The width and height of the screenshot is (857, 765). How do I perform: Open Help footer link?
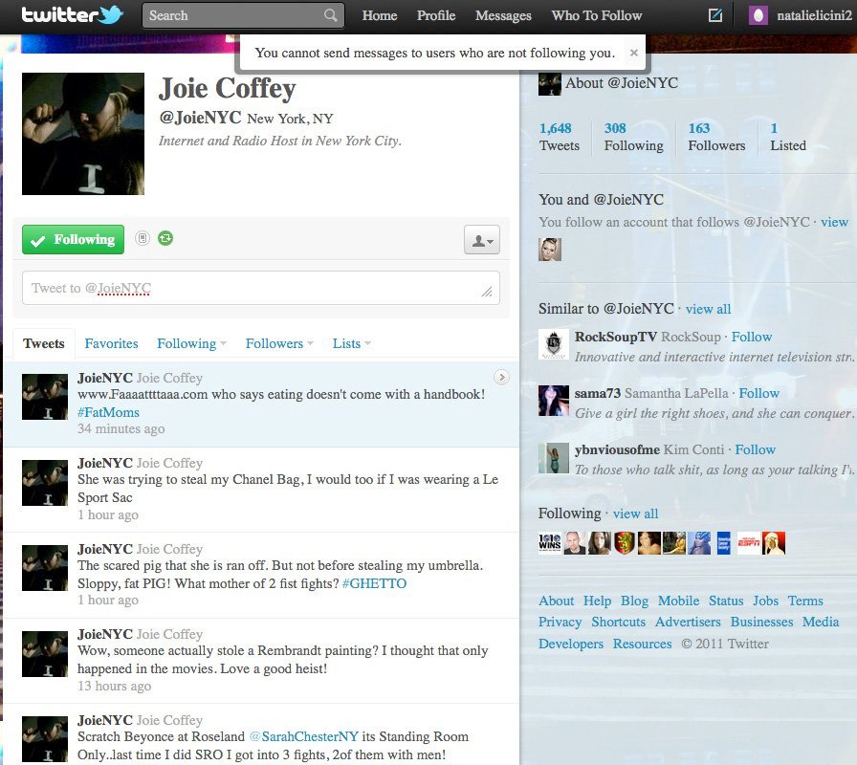[x=597, y=601]
